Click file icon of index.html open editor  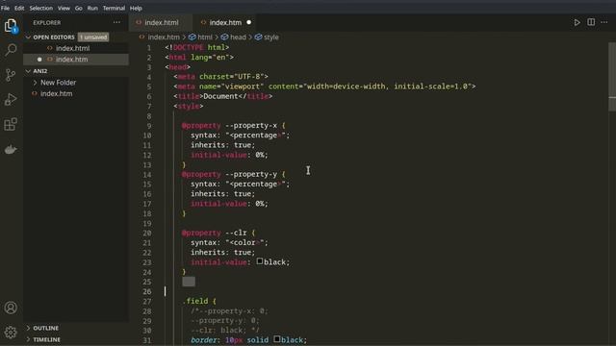click(x=49, y=48)
